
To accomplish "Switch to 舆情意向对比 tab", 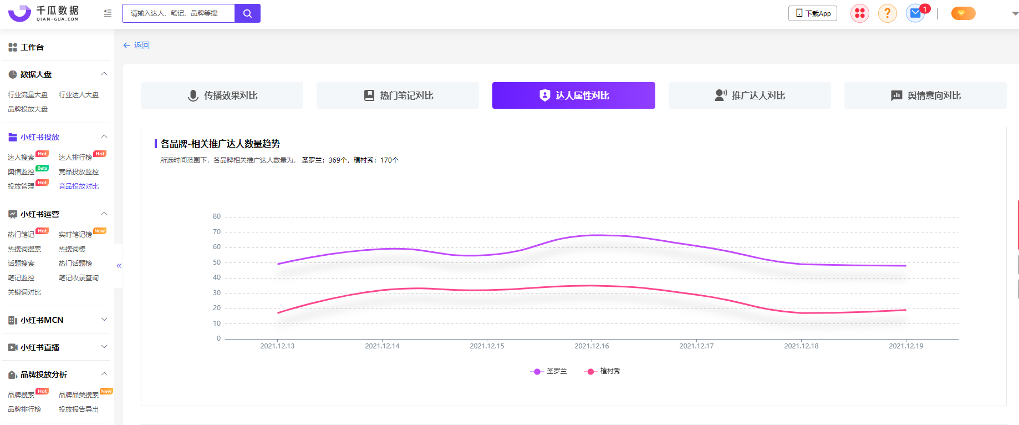I will 925,95.
